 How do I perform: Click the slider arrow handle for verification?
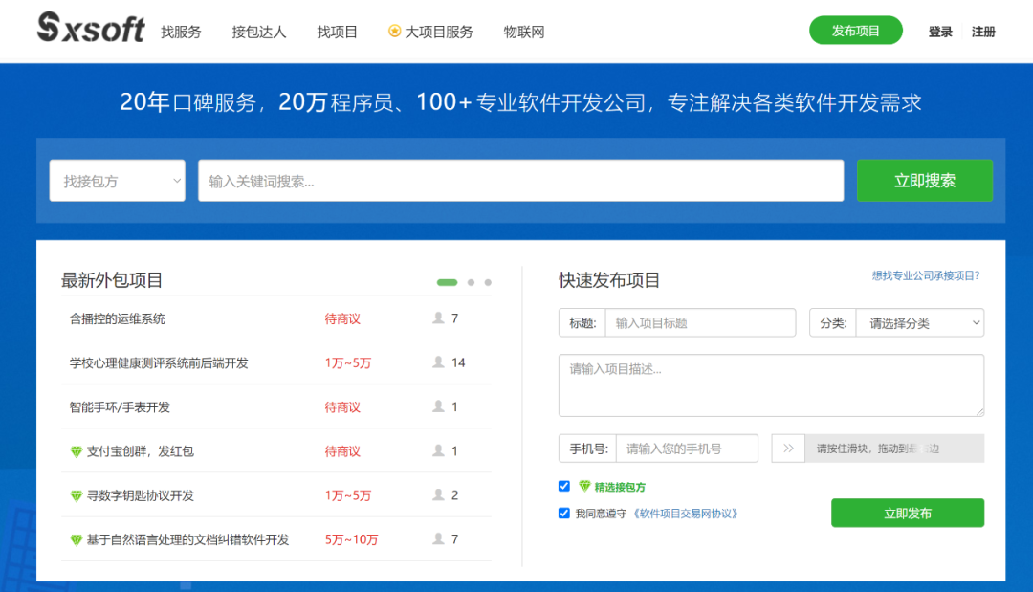tap(788, 449)
